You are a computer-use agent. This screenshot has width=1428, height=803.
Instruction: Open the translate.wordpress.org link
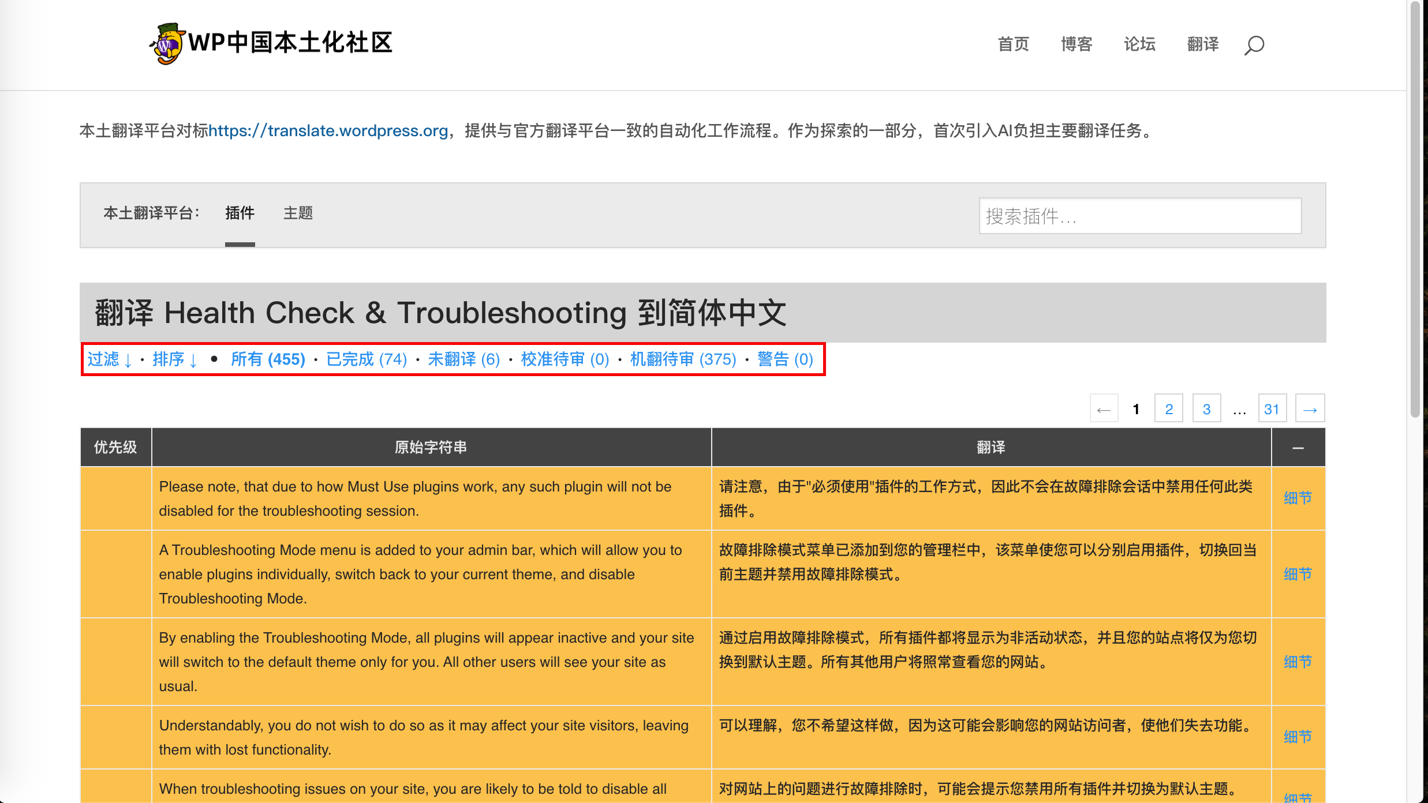[328, 131]
